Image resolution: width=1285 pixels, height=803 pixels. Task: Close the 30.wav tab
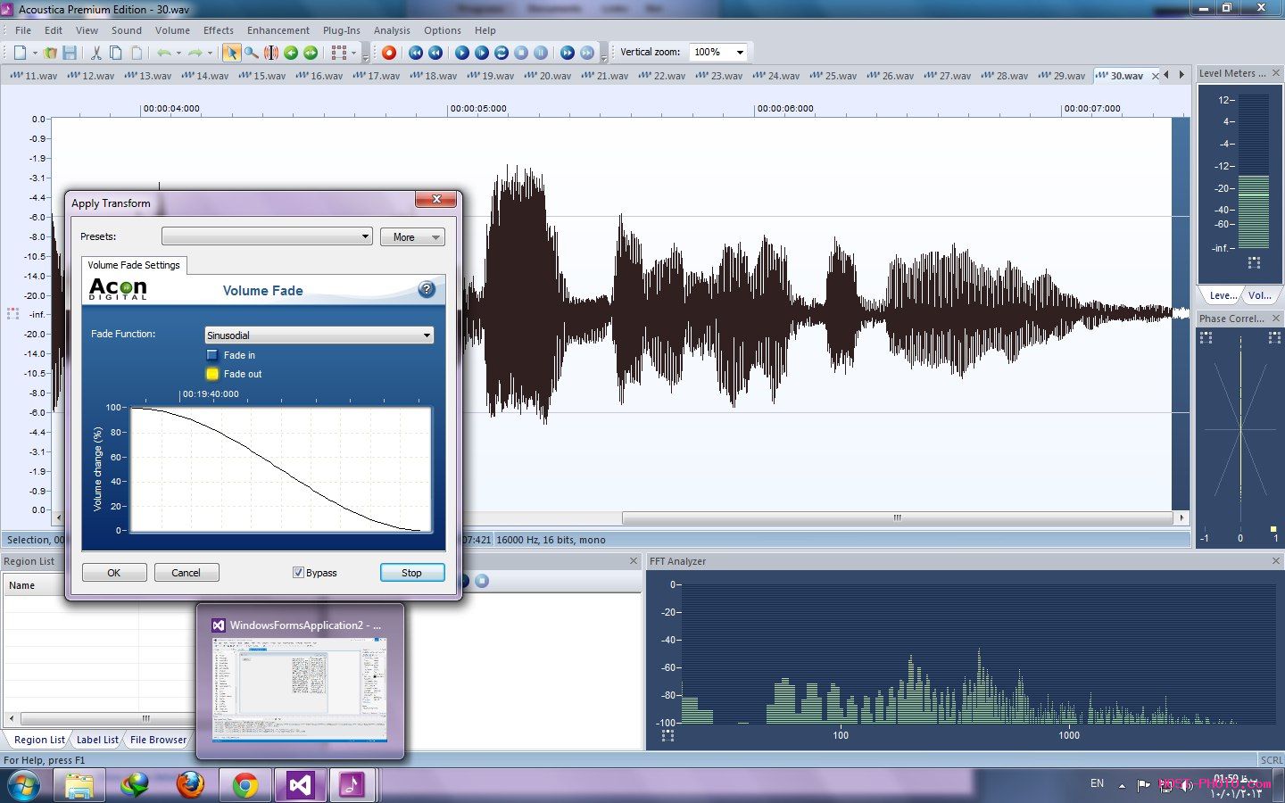tap(1155, 76)
